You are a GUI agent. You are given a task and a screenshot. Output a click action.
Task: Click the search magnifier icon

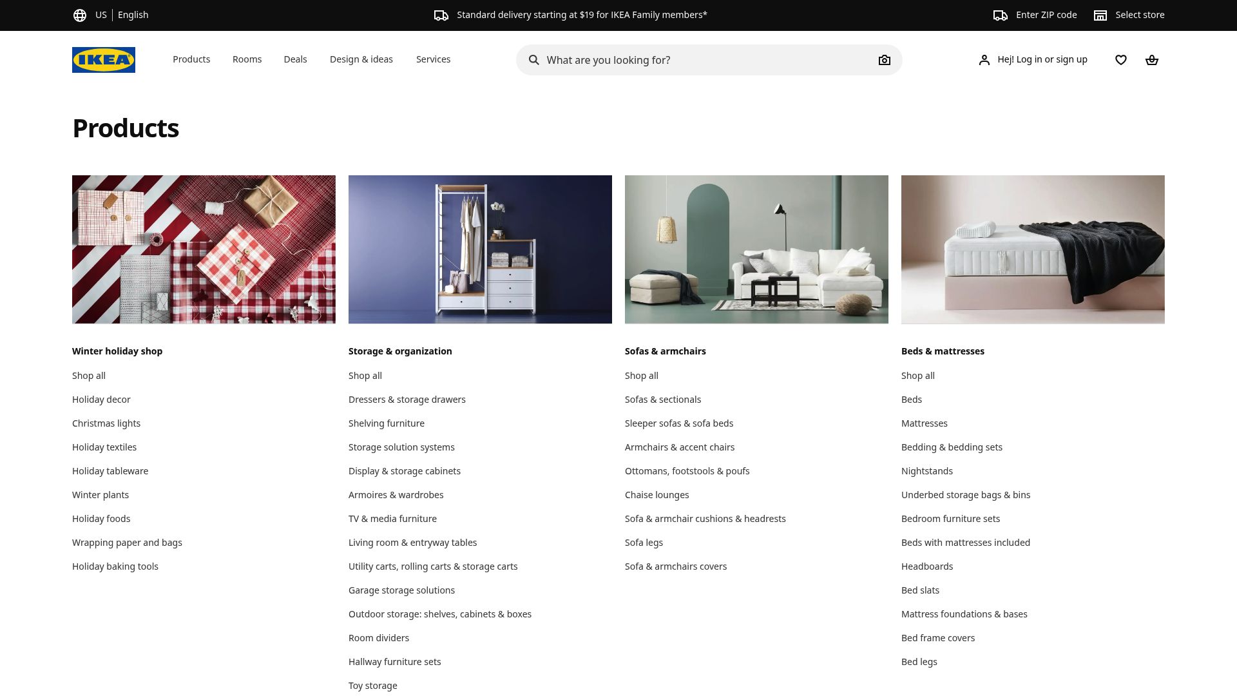534,59
